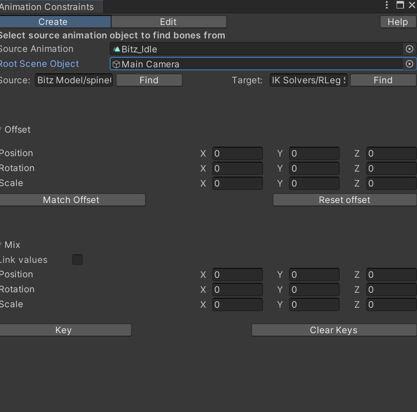Screen dimensions: 417x412
Task: Click Offset Rotation Z field
Action: [x=392, y=168]
